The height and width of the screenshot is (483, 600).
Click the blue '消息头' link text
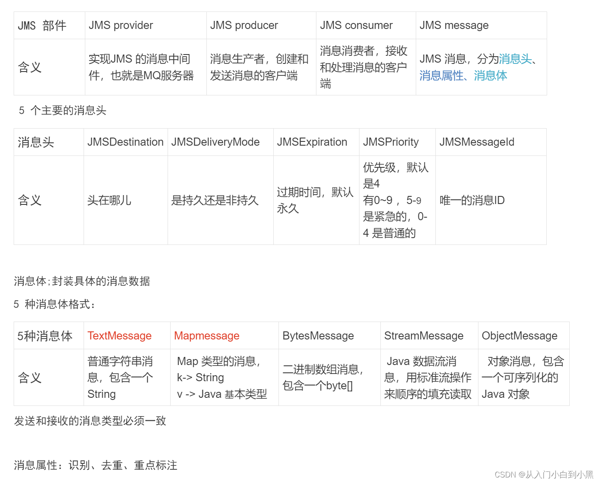[515, 59]
